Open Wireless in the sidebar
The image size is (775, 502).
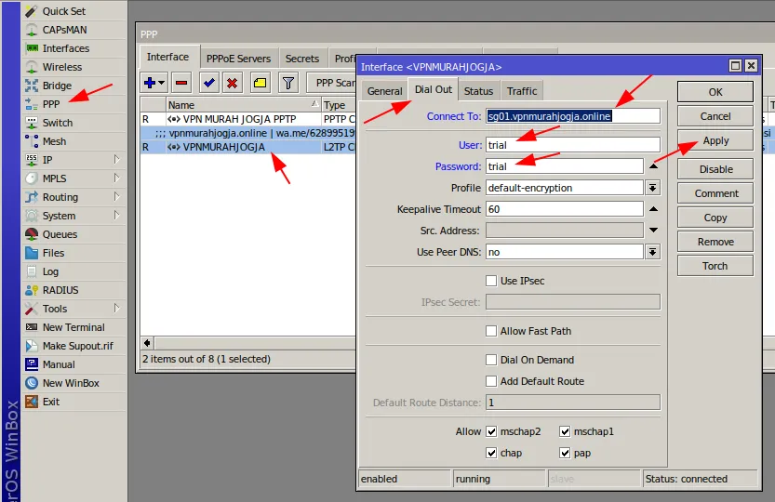click(x=62, y=67)
